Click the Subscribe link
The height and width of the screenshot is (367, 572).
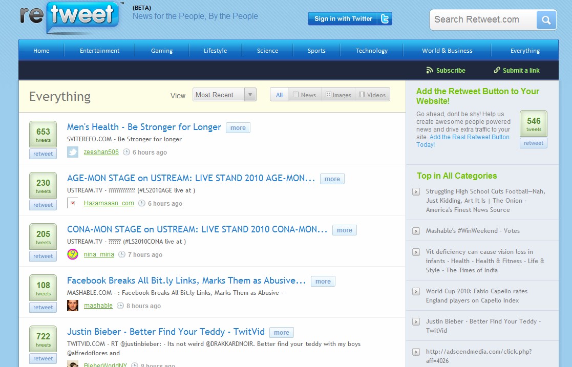tap(451, 71)
